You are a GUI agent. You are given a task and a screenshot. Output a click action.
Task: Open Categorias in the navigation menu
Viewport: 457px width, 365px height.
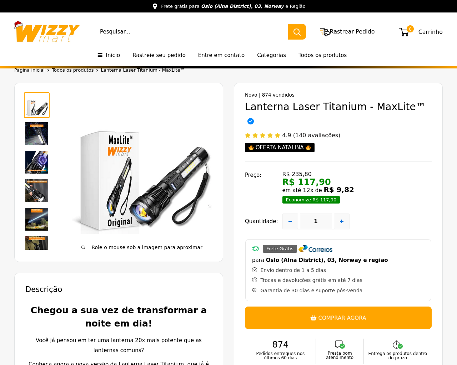pos(271,55)
